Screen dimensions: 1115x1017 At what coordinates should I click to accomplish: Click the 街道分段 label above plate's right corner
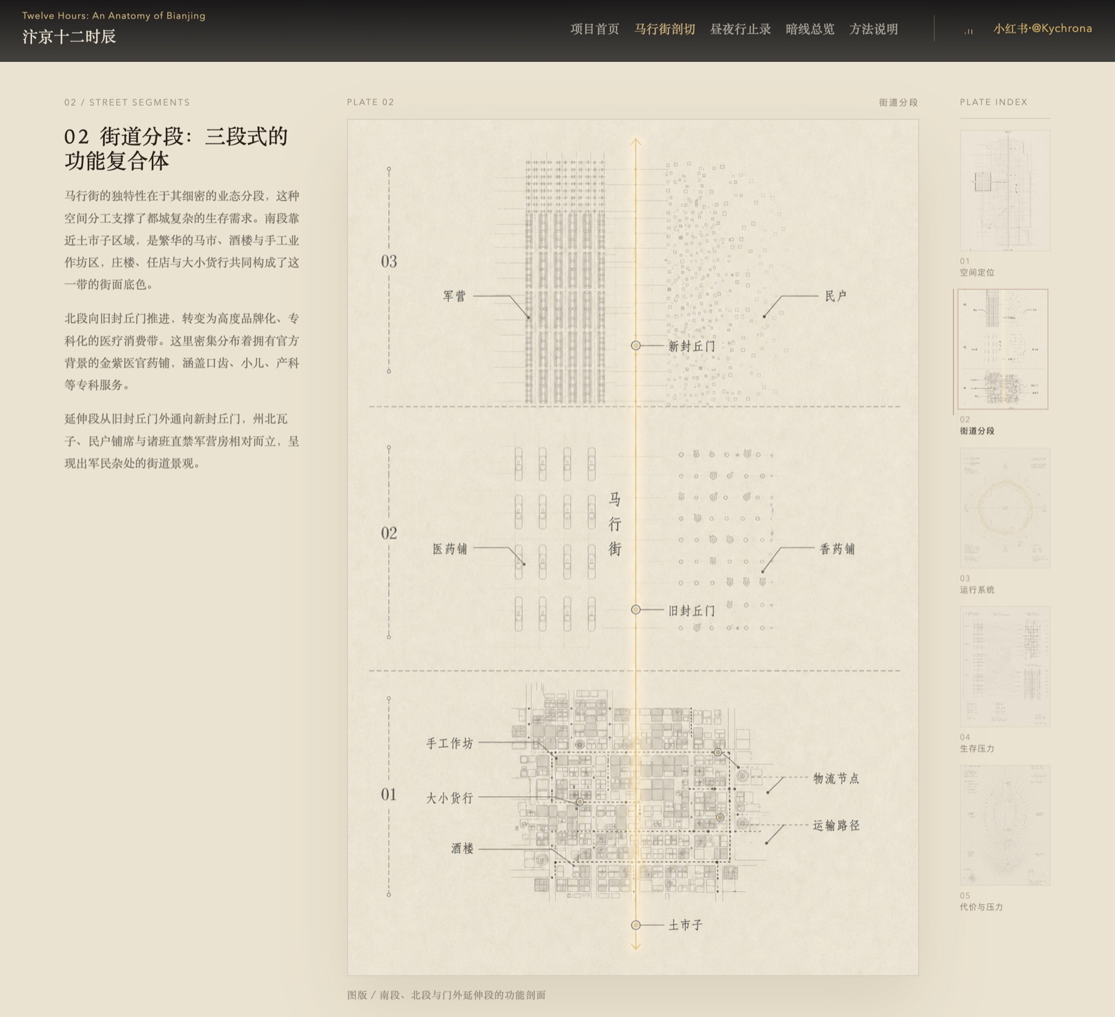(x=898, y=102)
